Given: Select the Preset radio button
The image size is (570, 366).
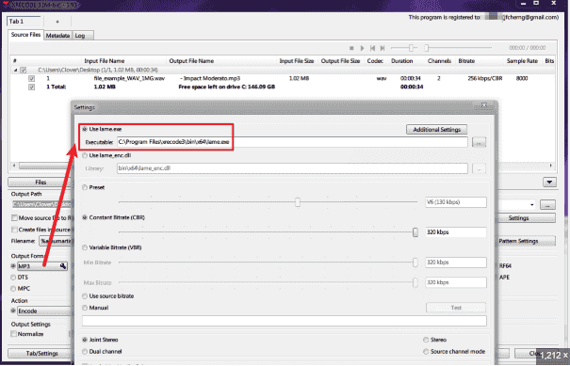Looking at the screenshot, I should pyautogui.click(x=85, y=187).
